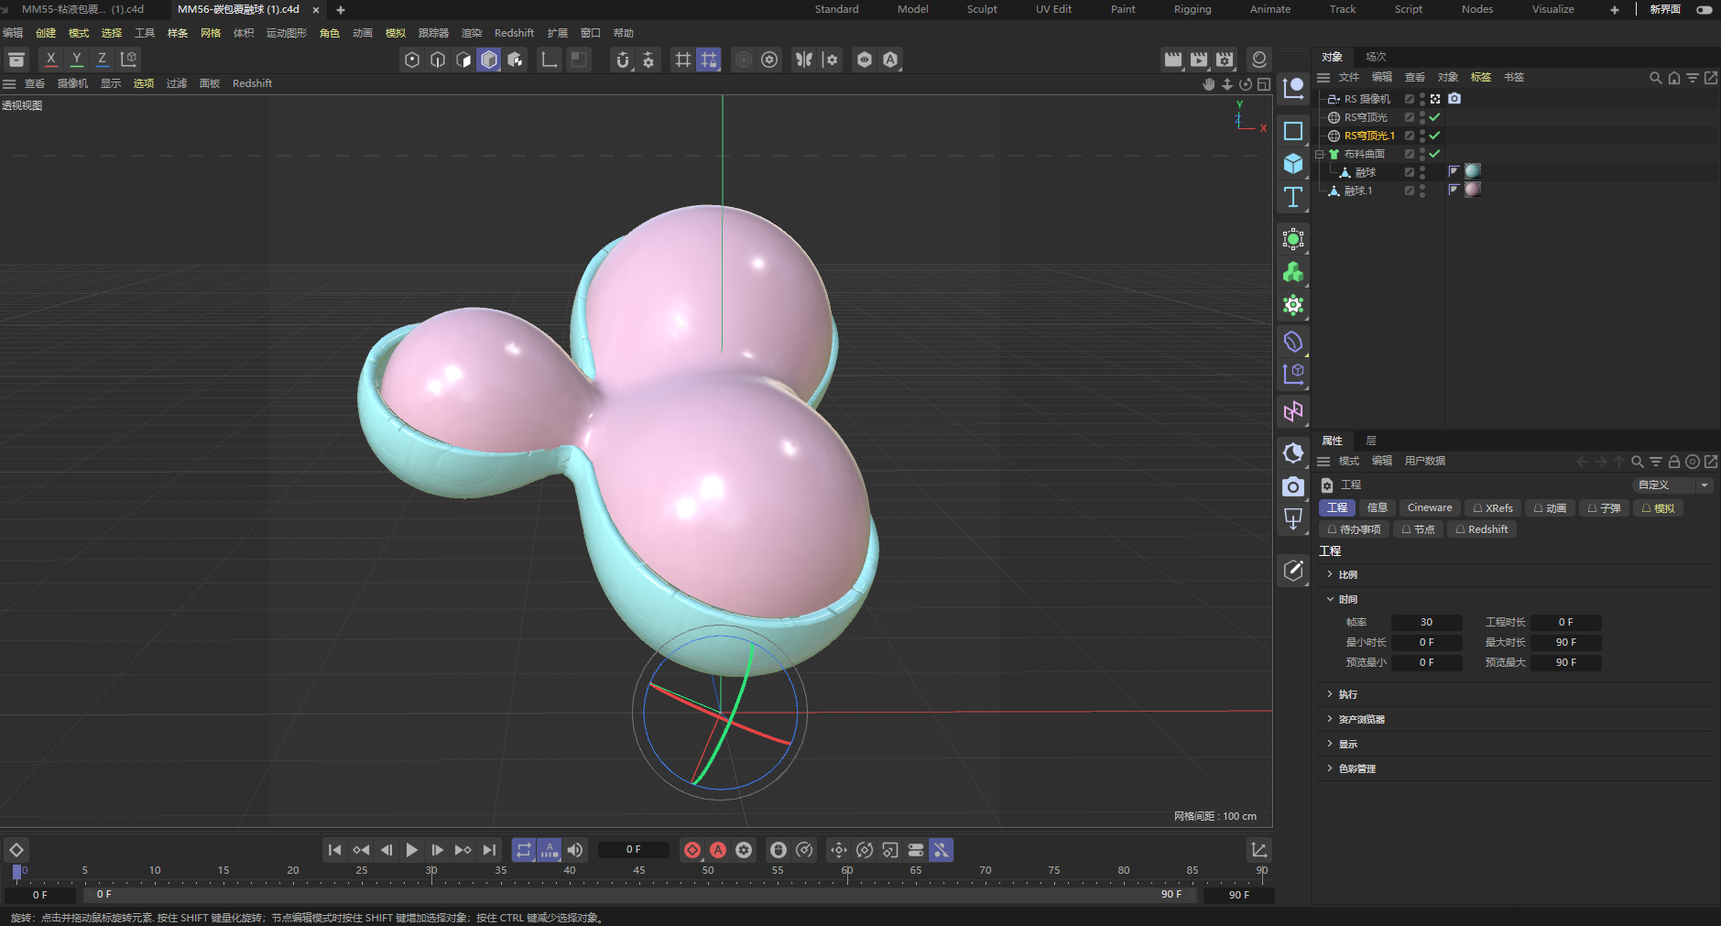The width and height of the screenshot is (1721, 926).
Task: Click the filter icon in Object Manager
Action: point(1693,78)
